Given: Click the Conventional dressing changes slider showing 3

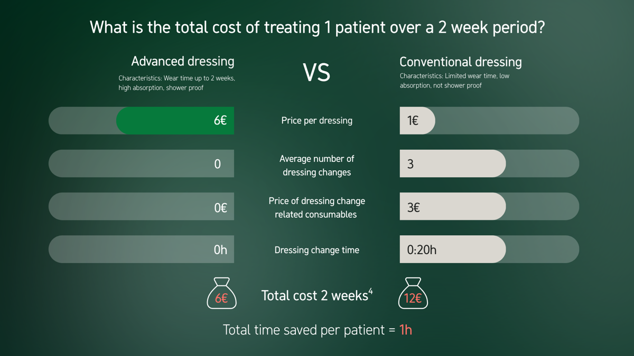Looking at the screenshot, I should (x=452, y=163).
